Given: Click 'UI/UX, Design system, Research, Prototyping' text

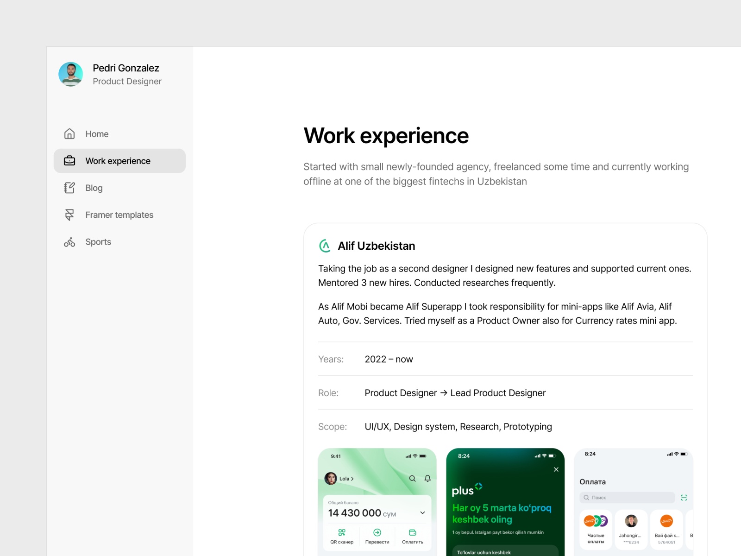Looking at the screenshot, I should pos(458,427).
